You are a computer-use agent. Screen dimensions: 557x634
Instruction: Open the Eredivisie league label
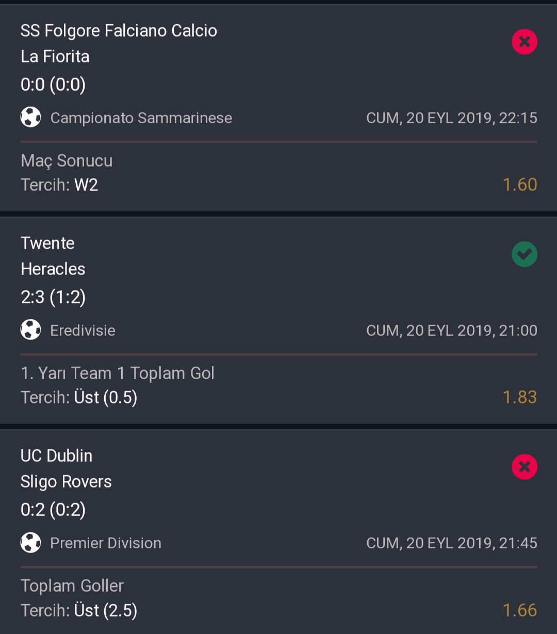pyautogui.click(x=83, y=331)
